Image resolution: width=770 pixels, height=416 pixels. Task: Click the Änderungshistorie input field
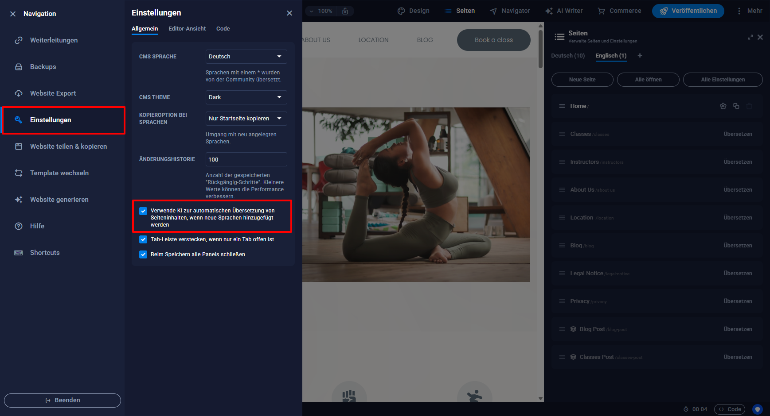click(246, 159)
